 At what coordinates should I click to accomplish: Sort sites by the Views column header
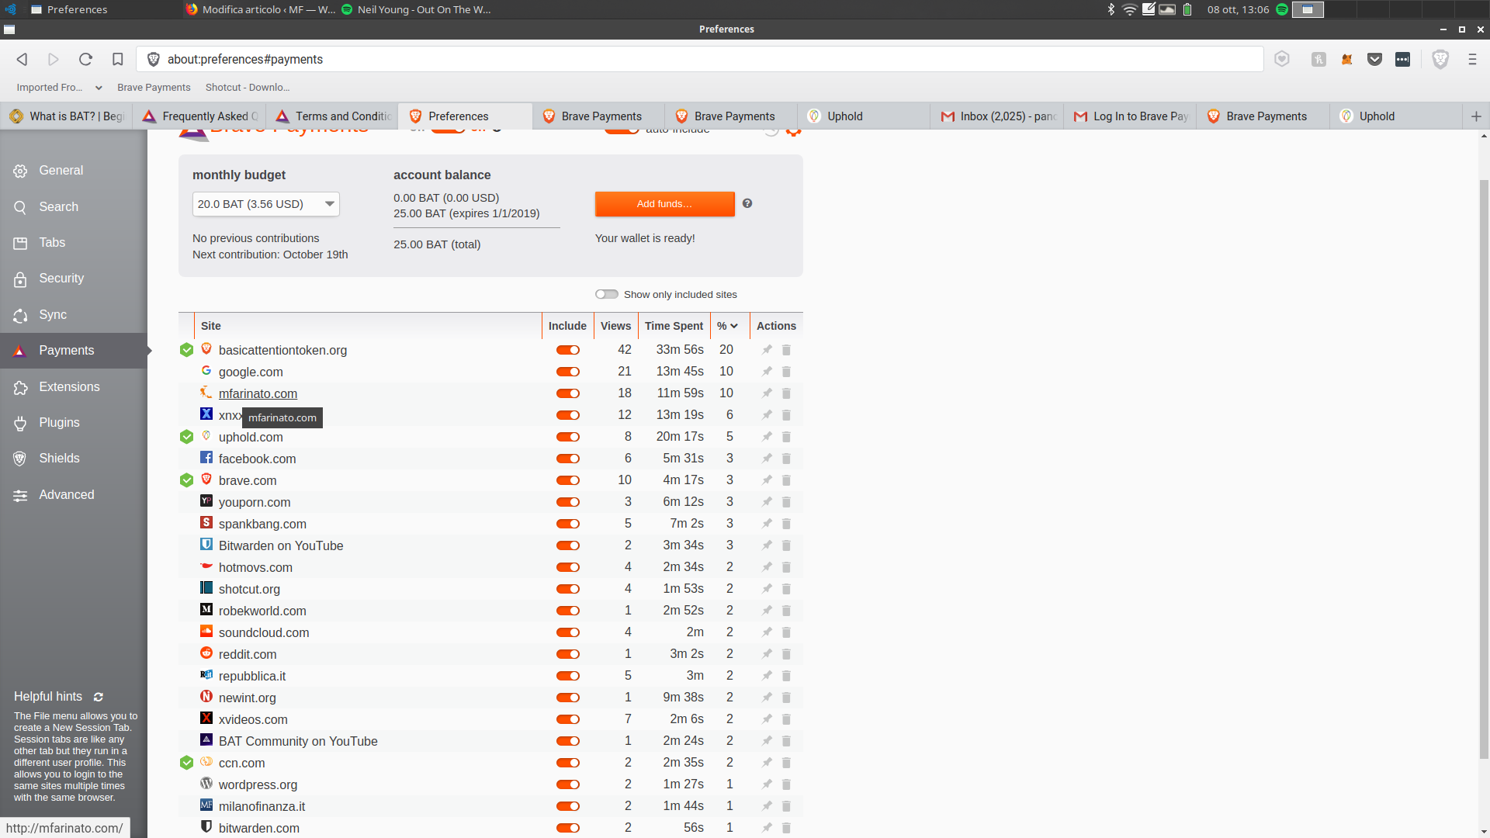tap(615, 326)
